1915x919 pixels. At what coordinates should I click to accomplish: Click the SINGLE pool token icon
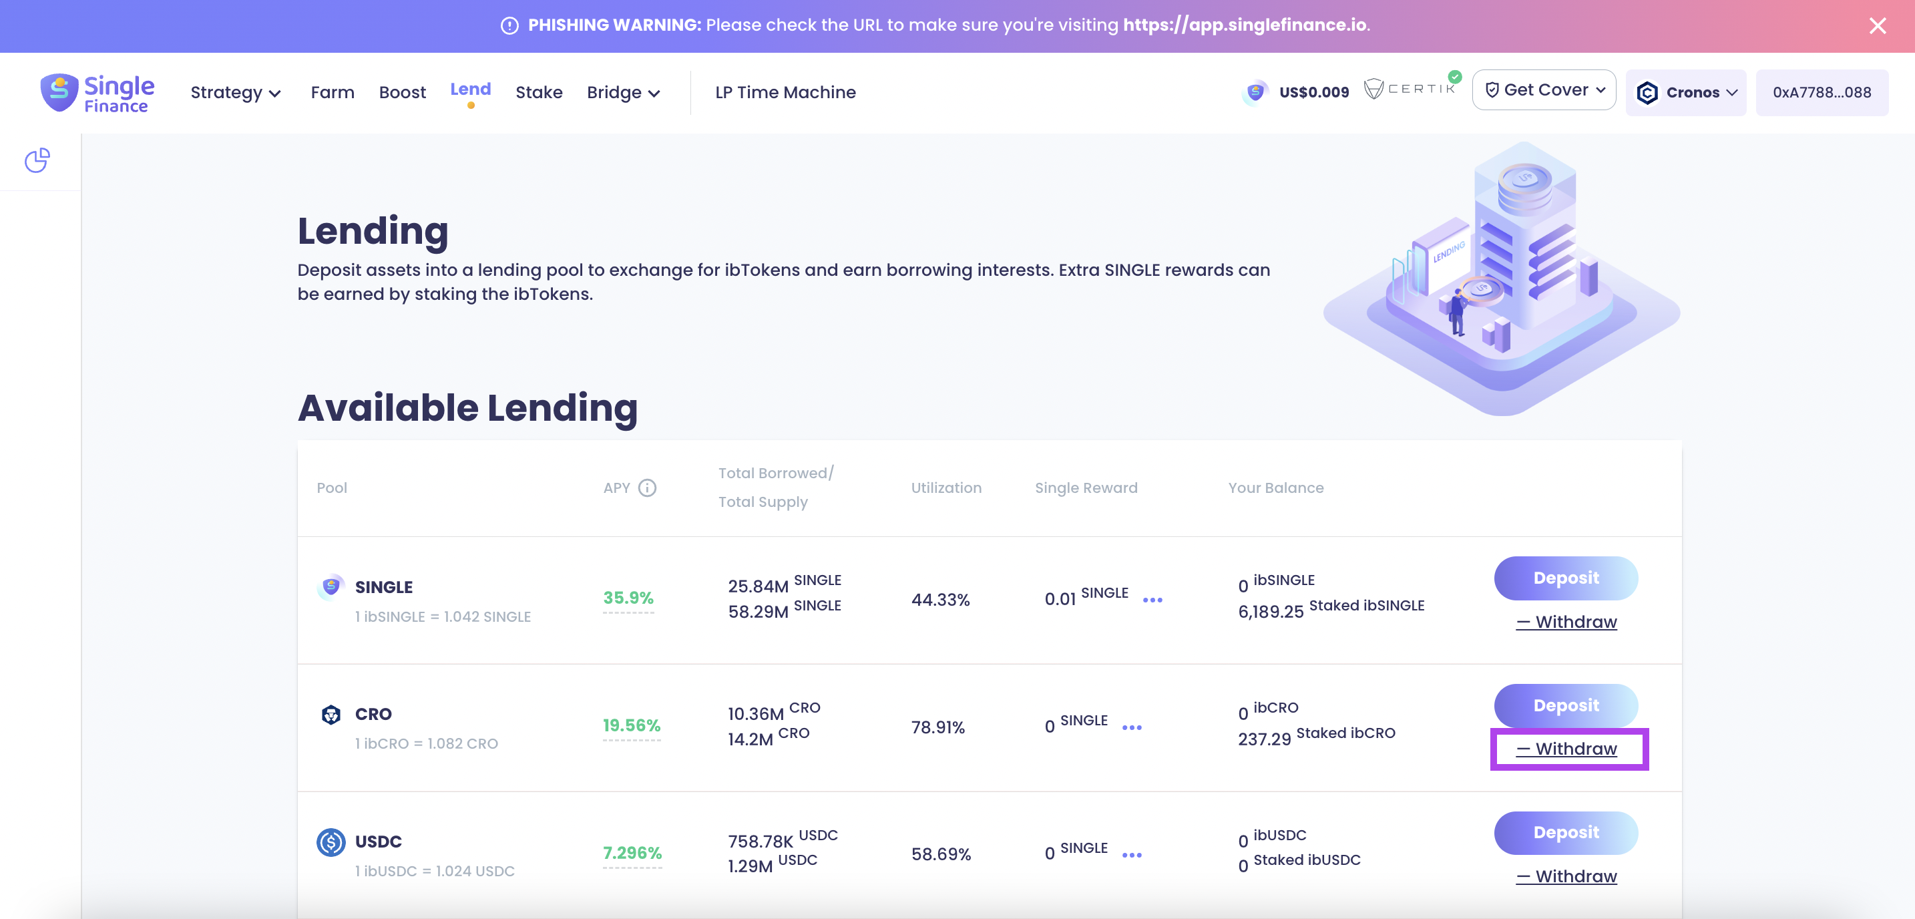click(331, 586)
